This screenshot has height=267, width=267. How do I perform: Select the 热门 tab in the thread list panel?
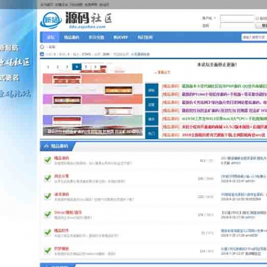point(152,133)
